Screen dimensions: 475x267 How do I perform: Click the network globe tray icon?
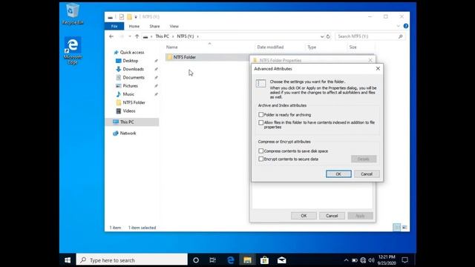(363, 260)
